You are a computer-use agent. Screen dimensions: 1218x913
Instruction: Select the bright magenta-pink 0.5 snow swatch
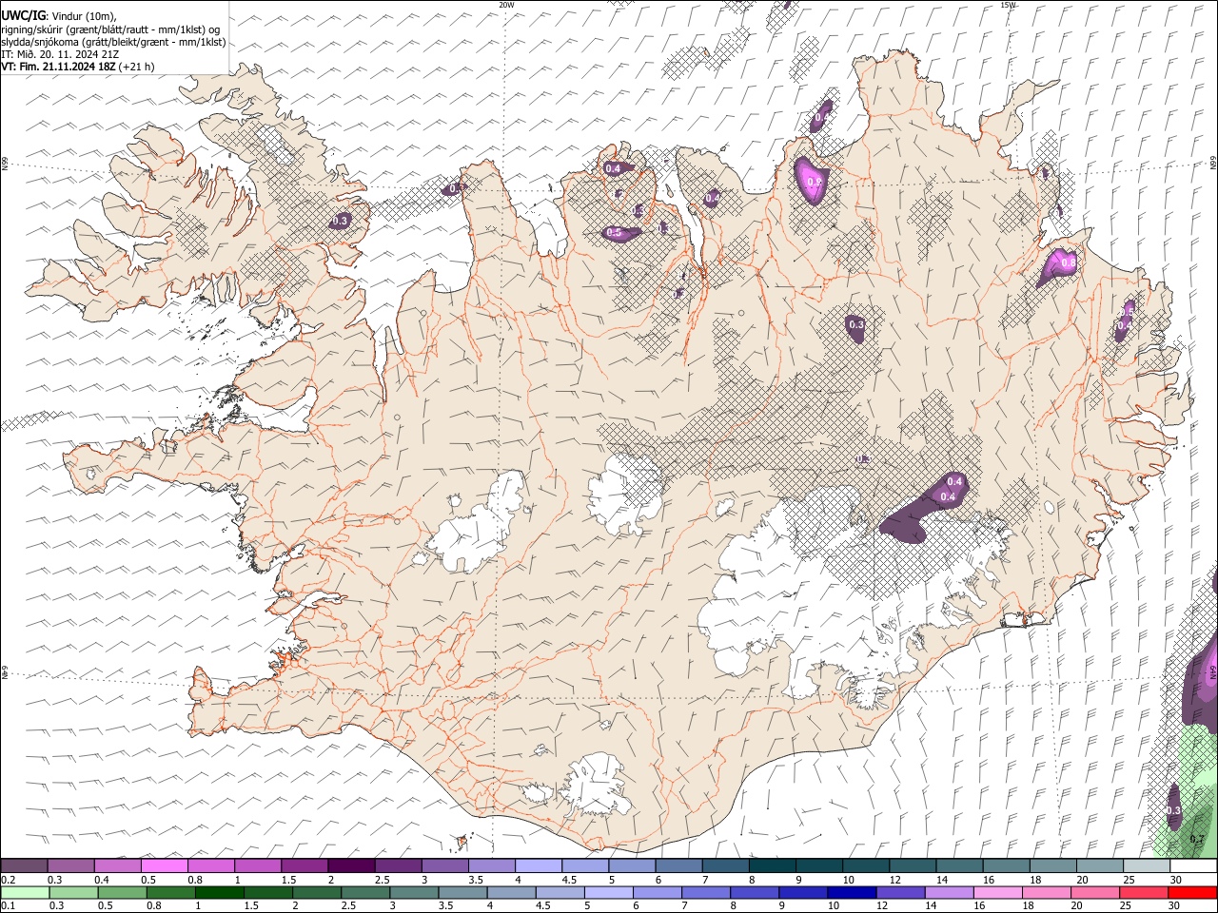(165, 865)
